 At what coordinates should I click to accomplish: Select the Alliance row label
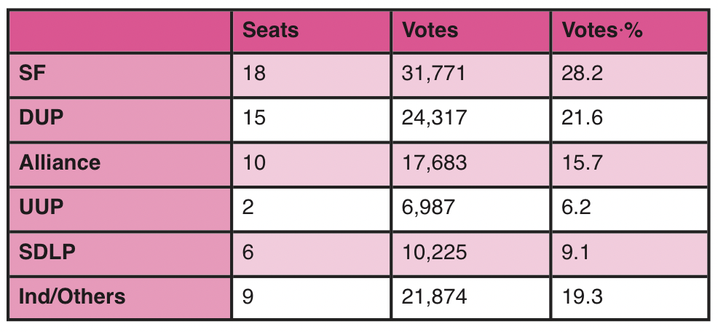coord(60,162)
